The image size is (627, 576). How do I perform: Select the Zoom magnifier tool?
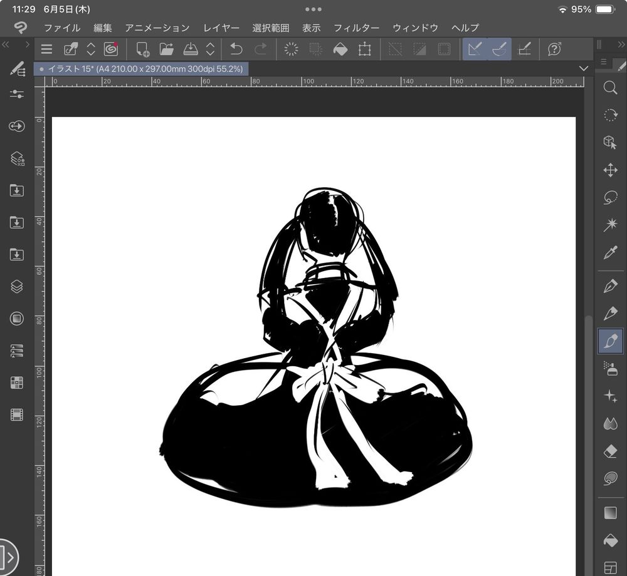pos(610,88)
